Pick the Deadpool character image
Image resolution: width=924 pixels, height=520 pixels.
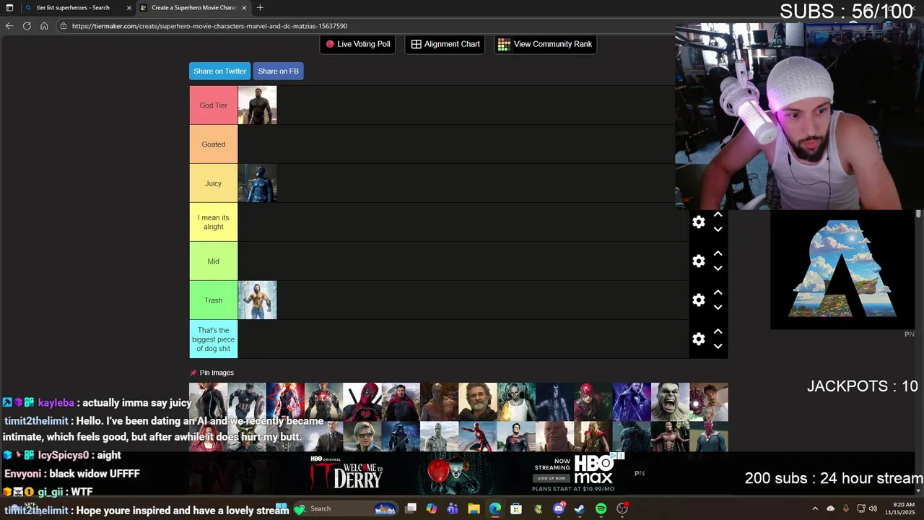click(362, 402)
